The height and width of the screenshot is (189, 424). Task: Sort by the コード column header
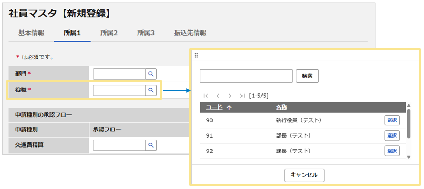point(214,108)
